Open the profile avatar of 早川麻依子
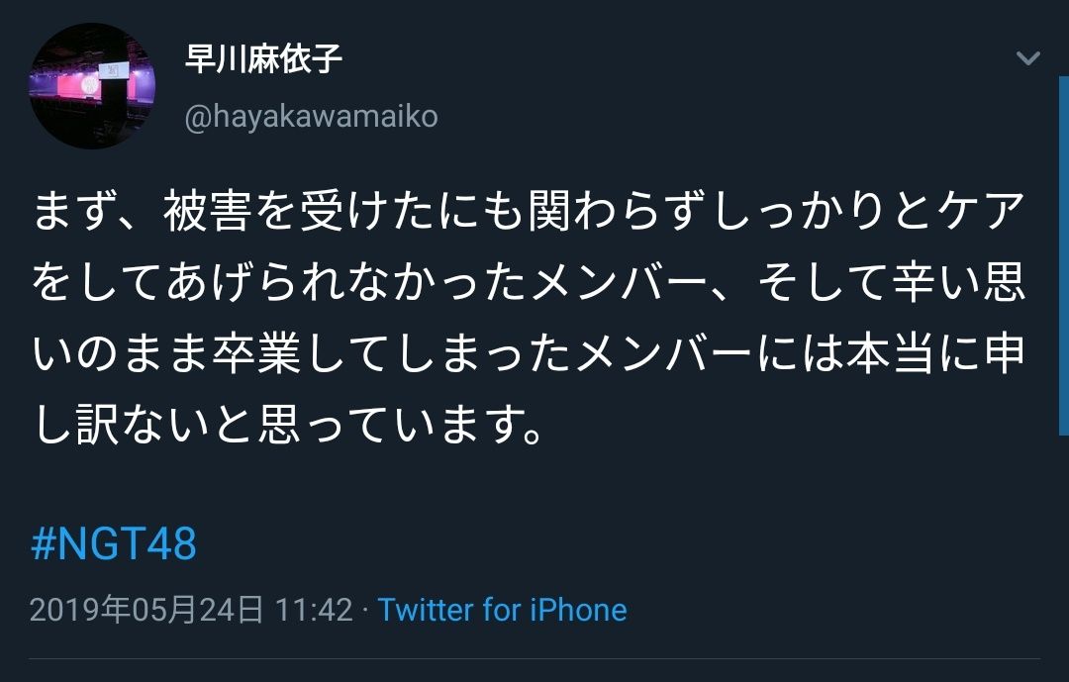1069x682 pixels. pyautogui.click(x=92, y=86)
